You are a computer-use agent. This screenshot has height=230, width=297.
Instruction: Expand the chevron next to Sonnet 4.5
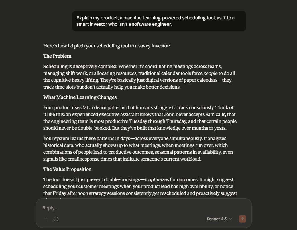(x=231, y=219)
